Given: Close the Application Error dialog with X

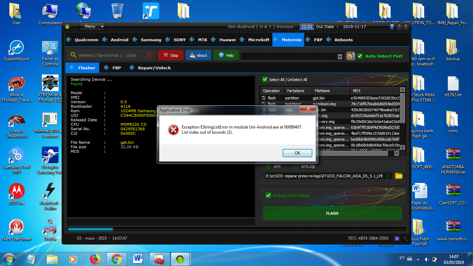Looking at the screenshot, I should click(x=307, y=109).
